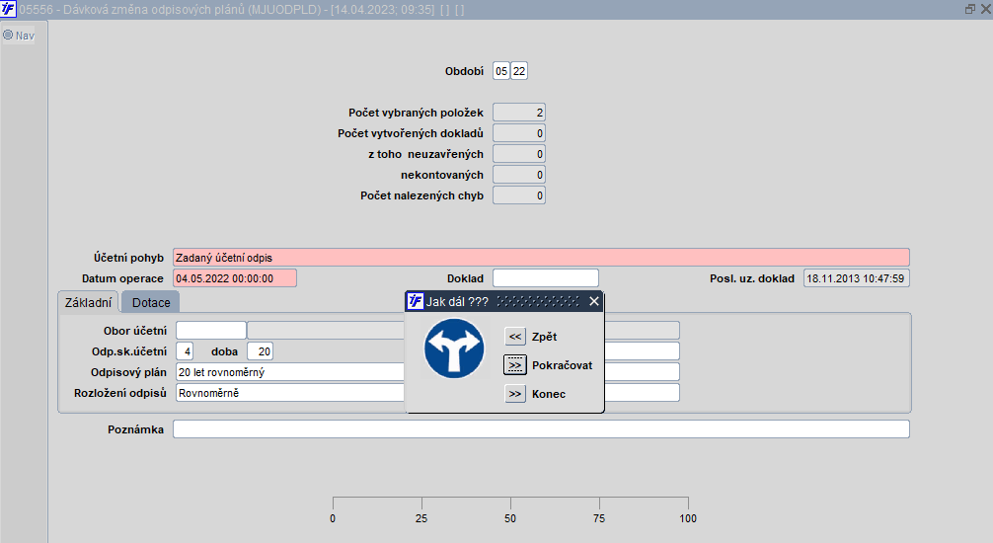Click the Datum operace field
The height and width of the screenshot is (543, 993).
click(235, 278)
